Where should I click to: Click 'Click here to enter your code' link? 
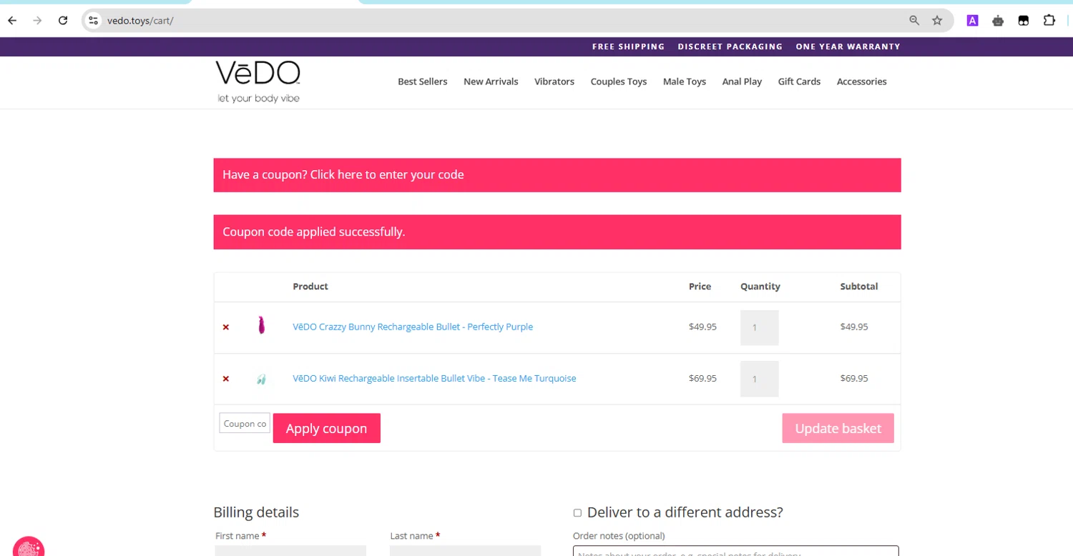click(387, 174)
